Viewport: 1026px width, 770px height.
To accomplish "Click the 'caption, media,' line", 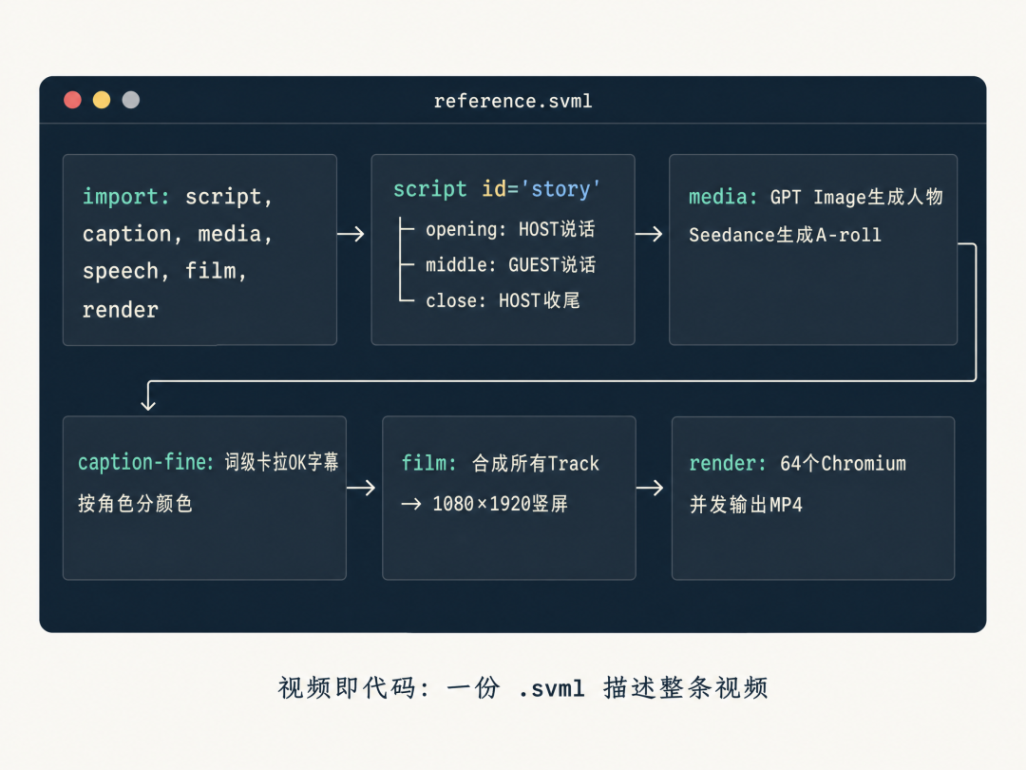I will pos(178,234).
